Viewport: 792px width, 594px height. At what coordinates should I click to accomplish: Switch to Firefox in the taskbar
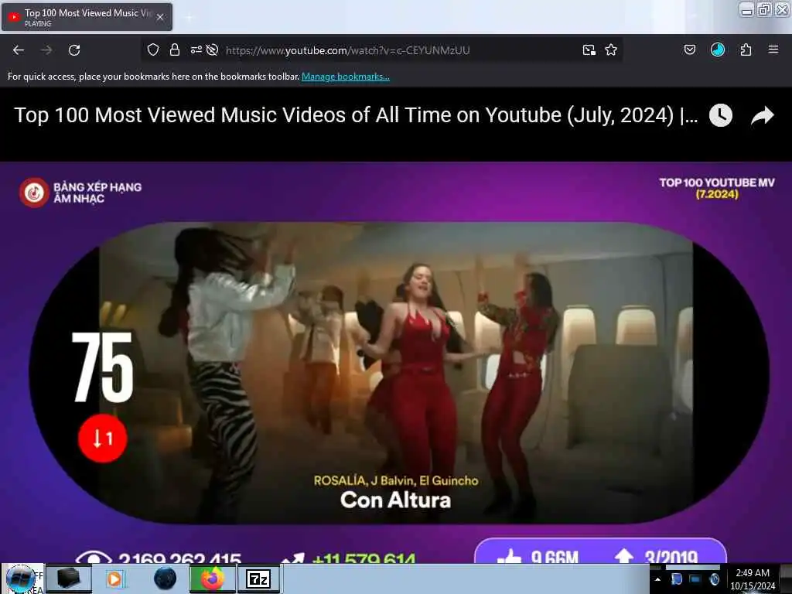click(x=213, y=579)
